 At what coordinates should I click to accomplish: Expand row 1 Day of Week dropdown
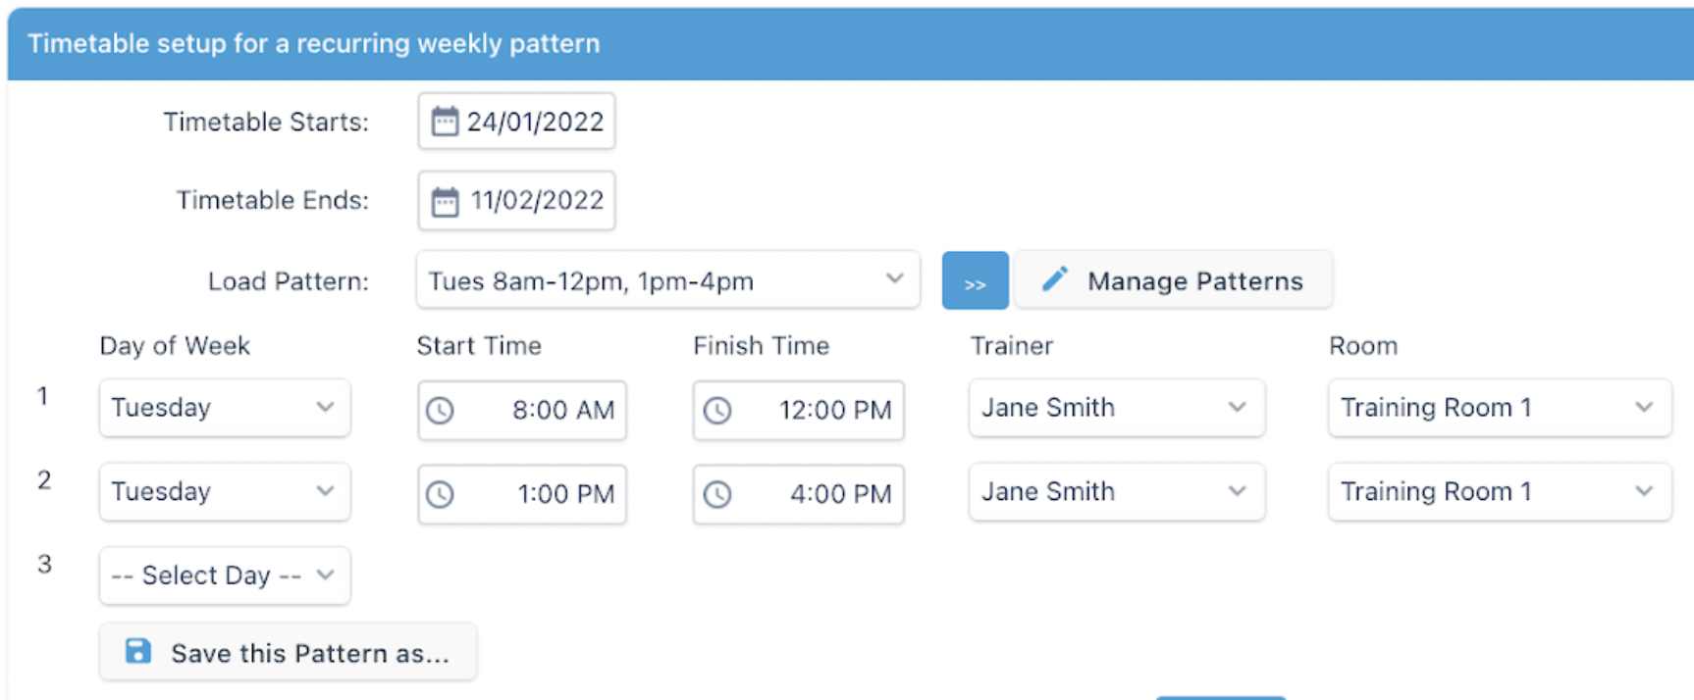(x=224, y=408)
